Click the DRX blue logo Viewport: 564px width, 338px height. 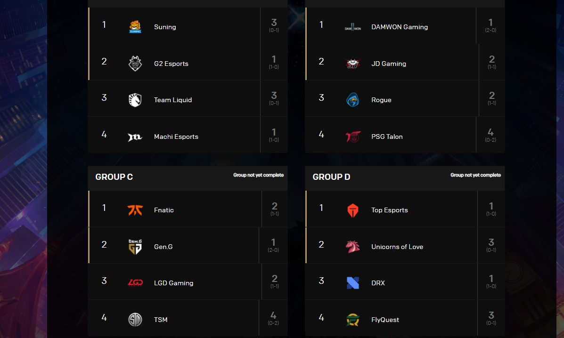[353, 283]
